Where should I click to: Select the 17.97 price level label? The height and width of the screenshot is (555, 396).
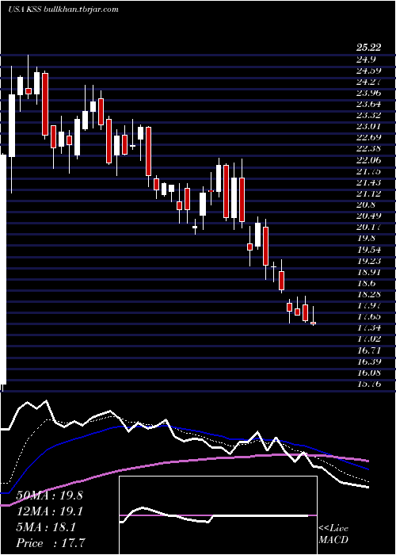pos(369,306)
